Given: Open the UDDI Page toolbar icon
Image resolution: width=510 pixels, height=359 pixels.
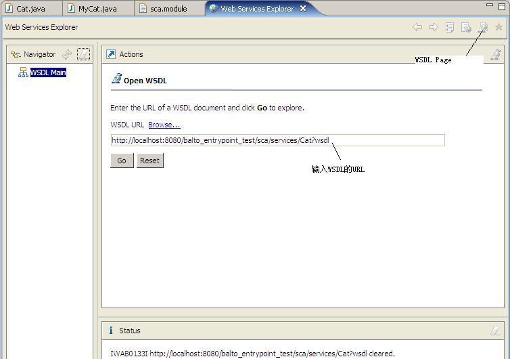Looking at the screenshot, I should point(450,27).
